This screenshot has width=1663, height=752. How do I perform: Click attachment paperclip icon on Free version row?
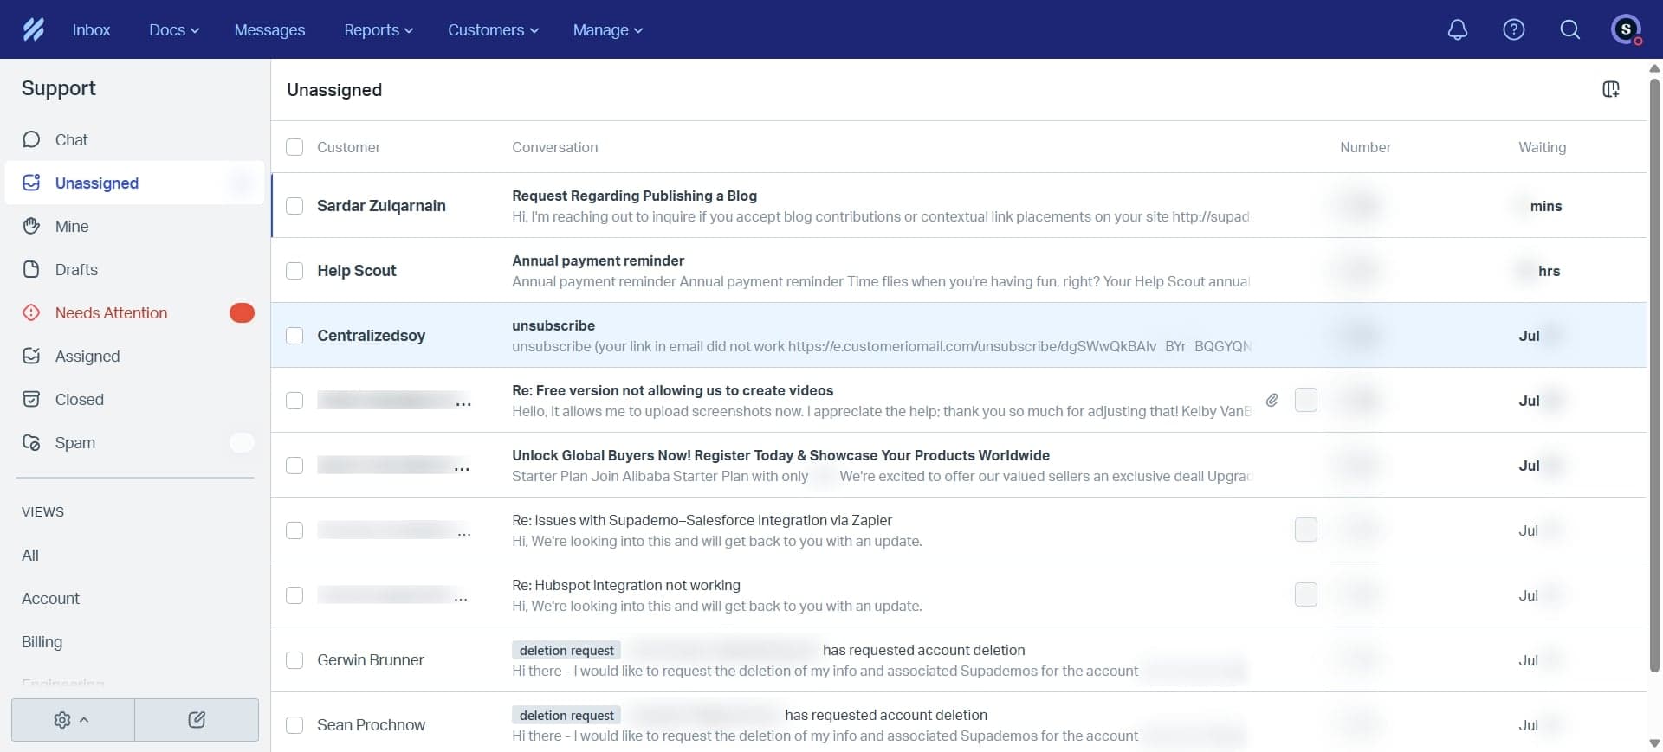[1272, 400]
